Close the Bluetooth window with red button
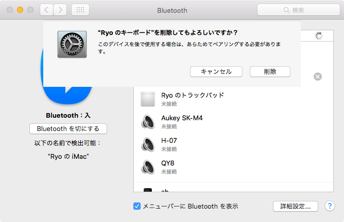This screenshot has height=222, width=344. pos(10,10)
